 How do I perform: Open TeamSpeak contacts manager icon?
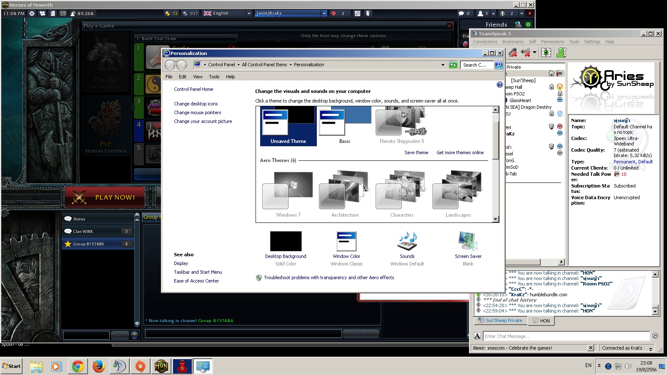coord(562,52)
